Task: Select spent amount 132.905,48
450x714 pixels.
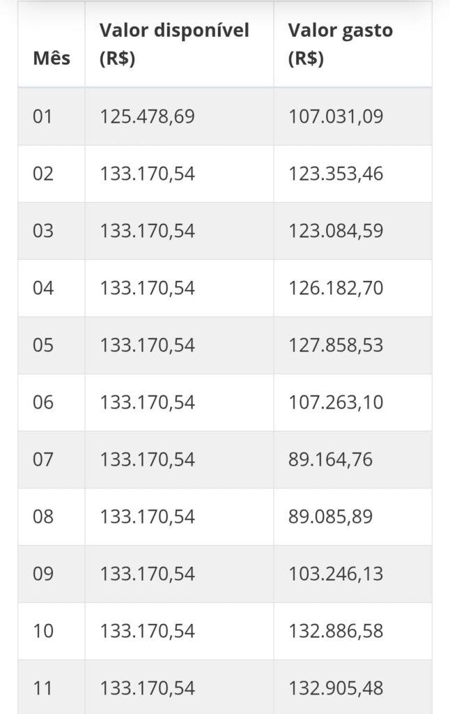Action: [x=336, y=688]
